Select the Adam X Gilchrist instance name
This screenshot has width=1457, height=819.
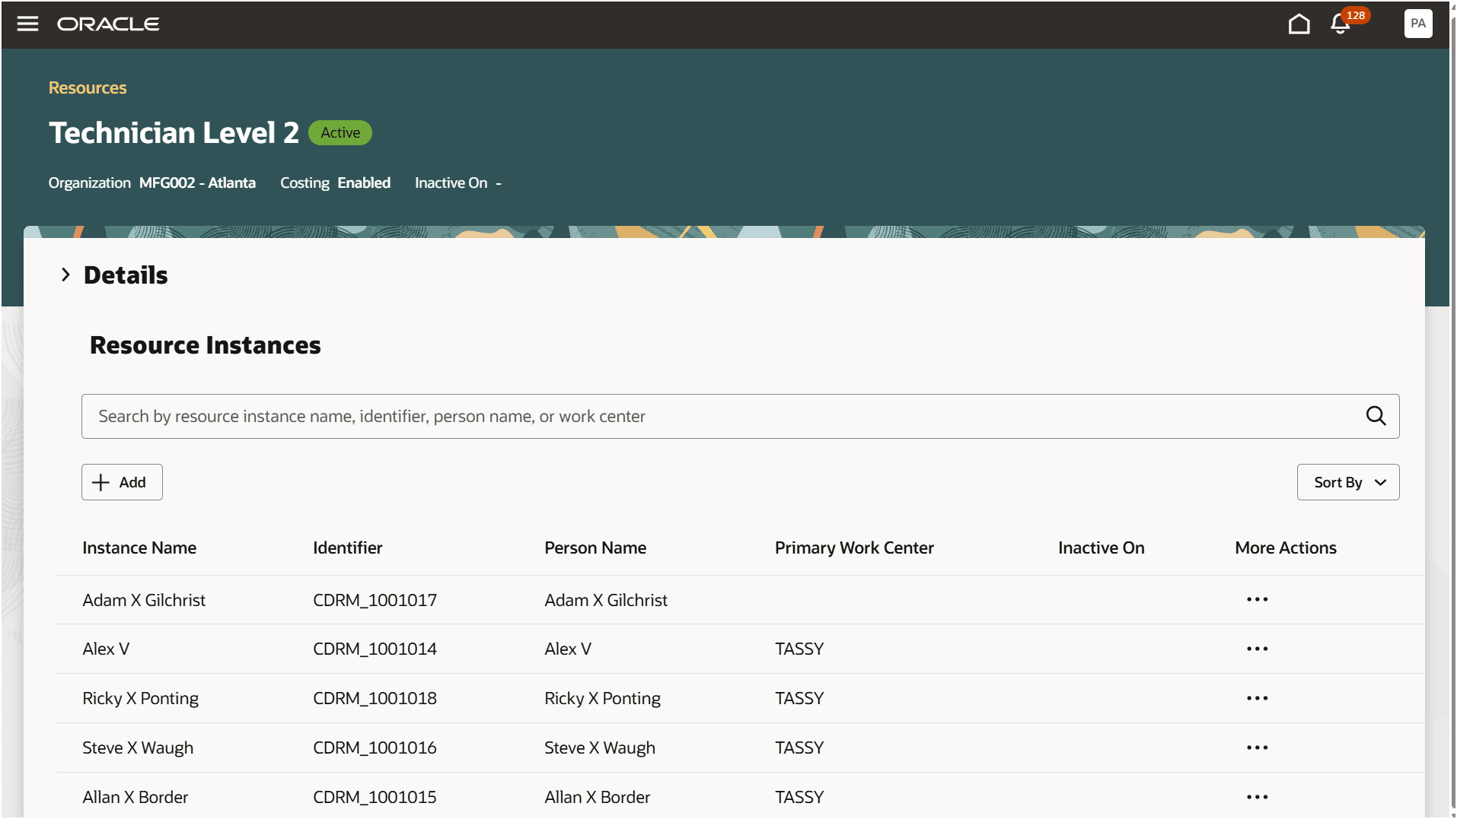144,600
